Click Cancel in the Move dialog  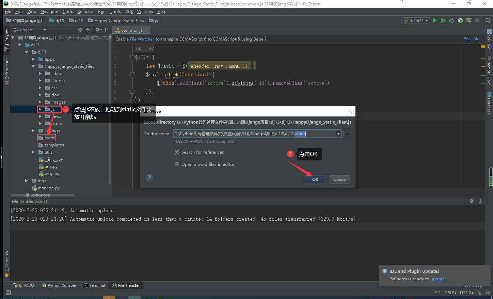tap(340, 179)
